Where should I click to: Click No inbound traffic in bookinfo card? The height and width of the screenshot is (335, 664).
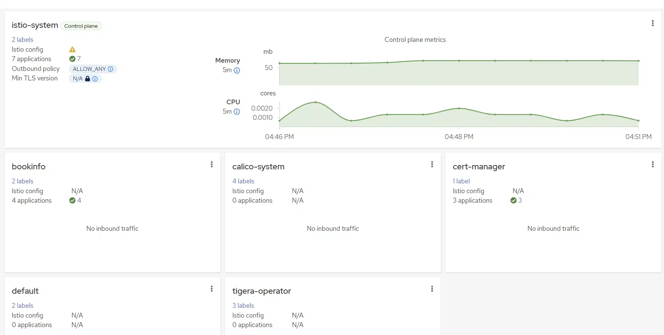(x=112, y=229)
